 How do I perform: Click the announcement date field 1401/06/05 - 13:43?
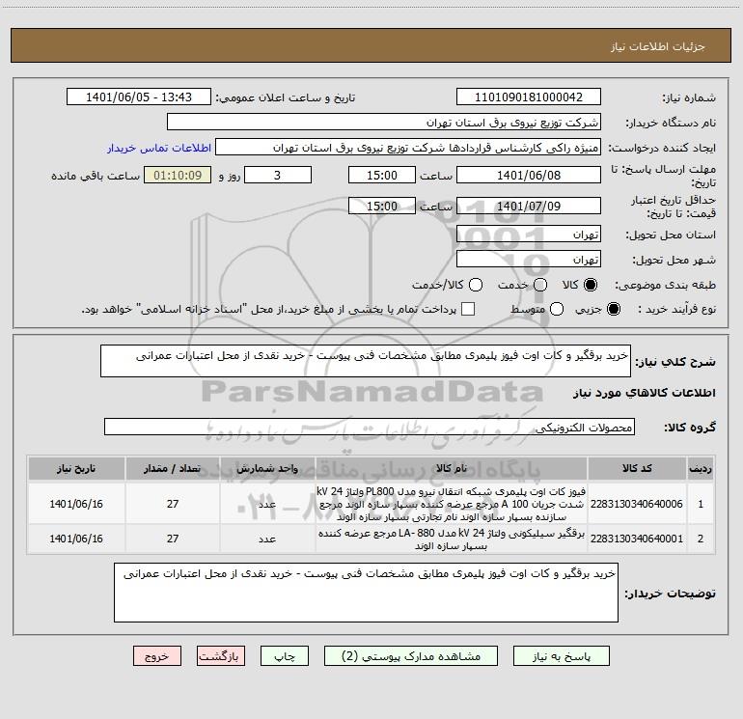click(x=139, y=97)
